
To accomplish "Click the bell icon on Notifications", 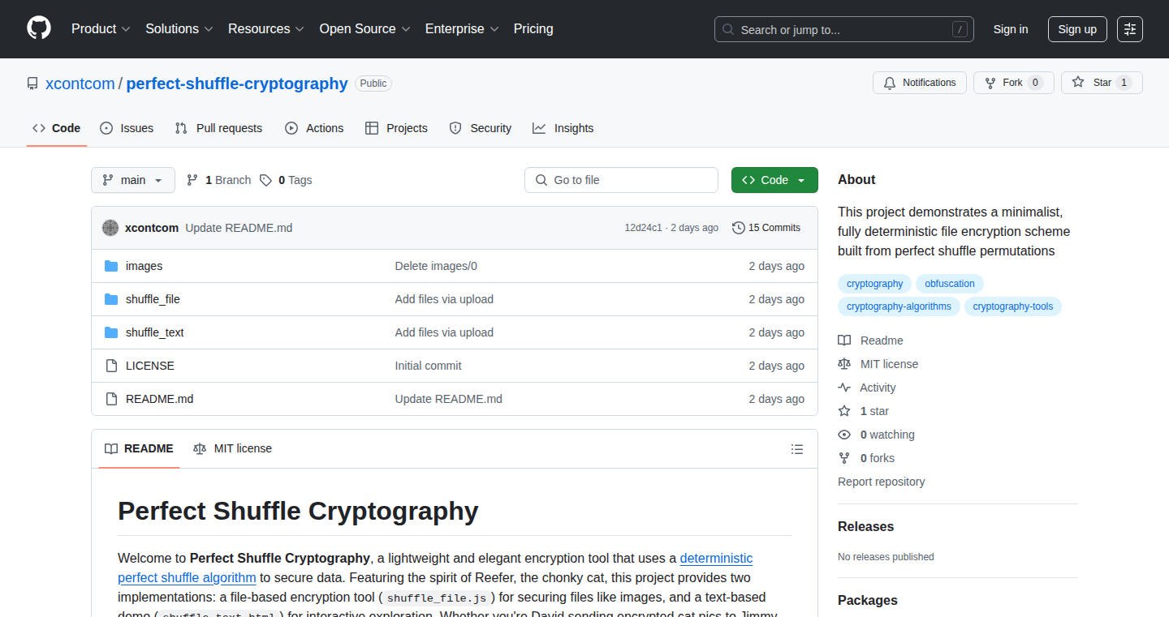I will click(890, 83).
